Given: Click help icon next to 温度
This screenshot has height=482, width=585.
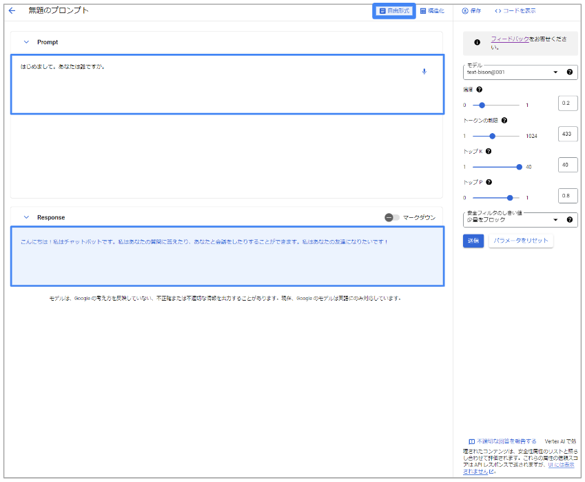Looking at the screenshot, I should click(x=480, y=90).
